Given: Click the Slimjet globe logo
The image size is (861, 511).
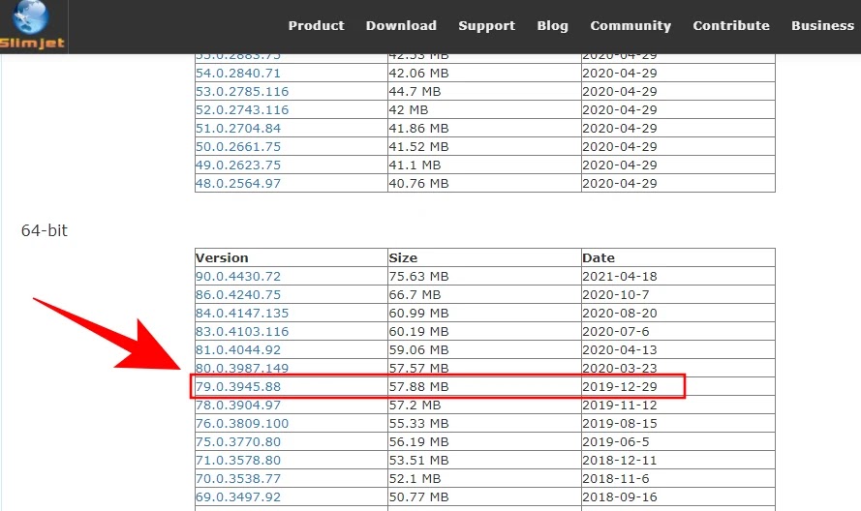Looking at the screenshot, I should coord(32,26).
